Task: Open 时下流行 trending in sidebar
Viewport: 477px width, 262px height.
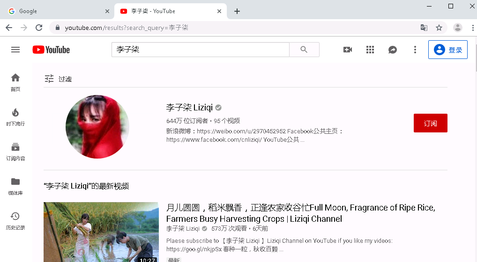Action: tap(15, 117)
